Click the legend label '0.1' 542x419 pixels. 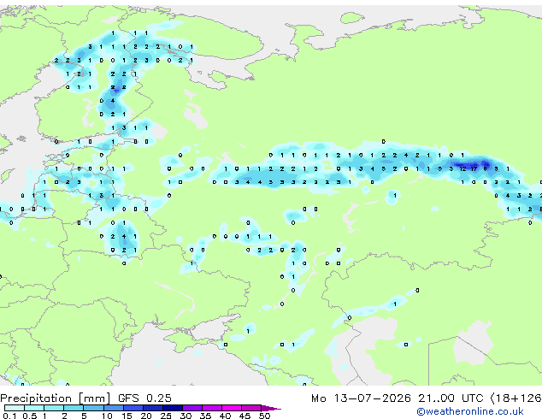pyautogui.click(x=9, y=416)
